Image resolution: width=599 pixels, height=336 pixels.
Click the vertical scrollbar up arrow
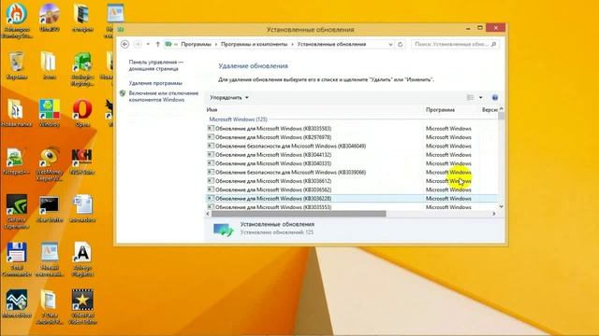point(502,109)
